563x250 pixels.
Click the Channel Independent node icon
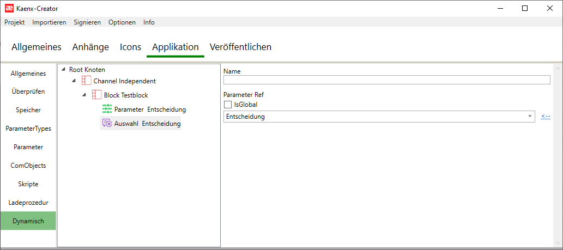click(86, 81)
